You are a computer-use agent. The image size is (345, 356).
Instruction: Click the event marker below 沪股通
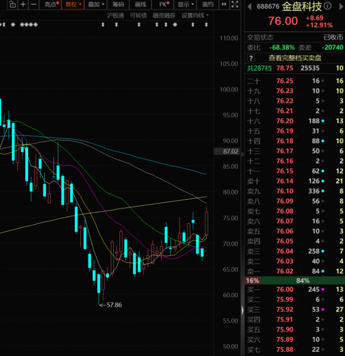pyautogui.click(x=117, y=25)
